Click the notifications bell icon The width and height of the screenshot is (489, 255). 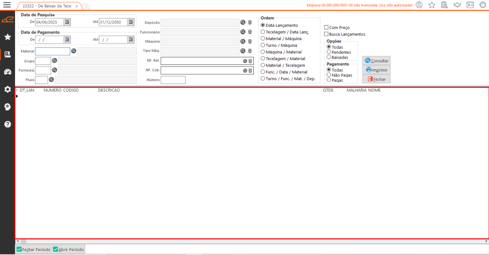coord(457,5)
